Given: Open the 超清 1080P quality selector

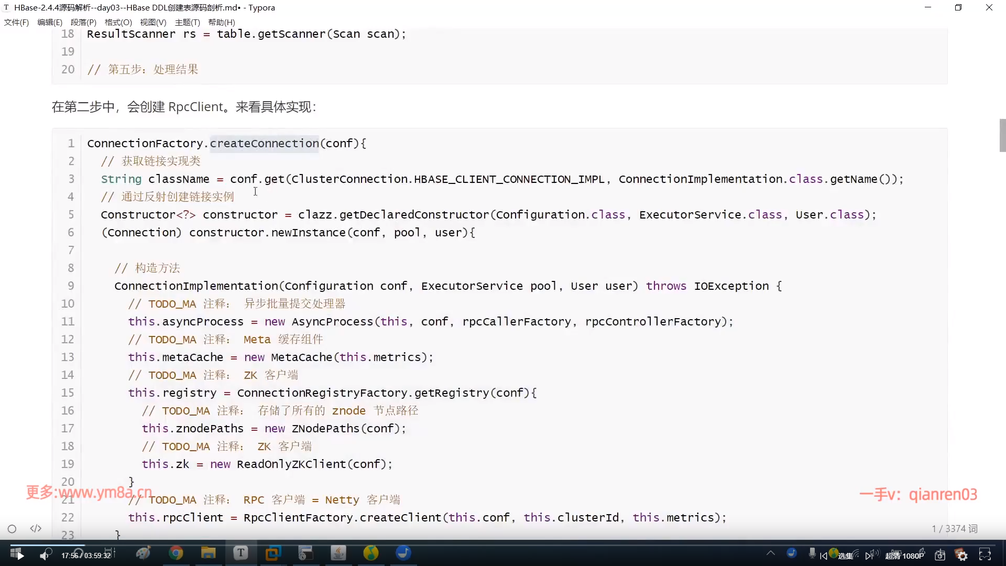Looking at the screenshot, I should point(904,556).
